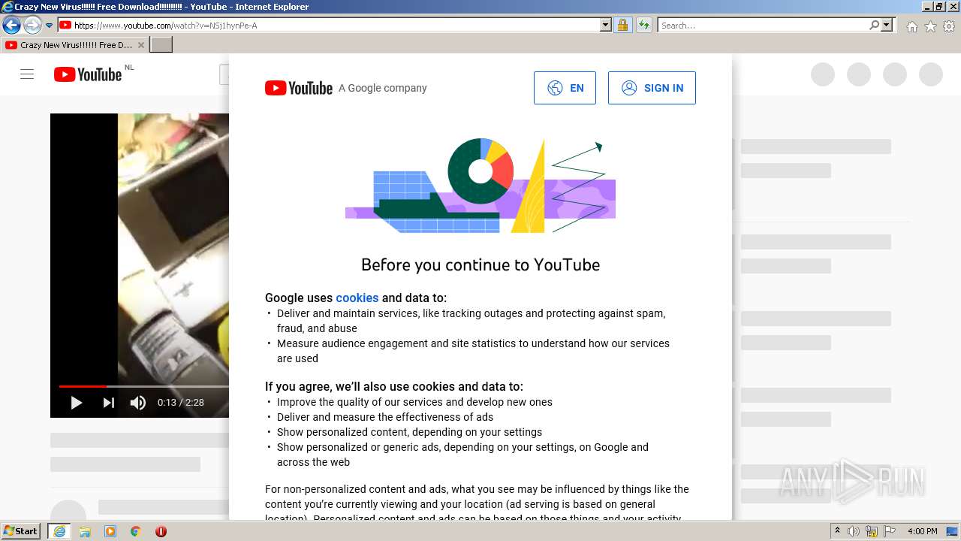This screenshot has height=541, width=961.
Task: Launch Chrome from the taskbar
Action: [x=135, y=531]
